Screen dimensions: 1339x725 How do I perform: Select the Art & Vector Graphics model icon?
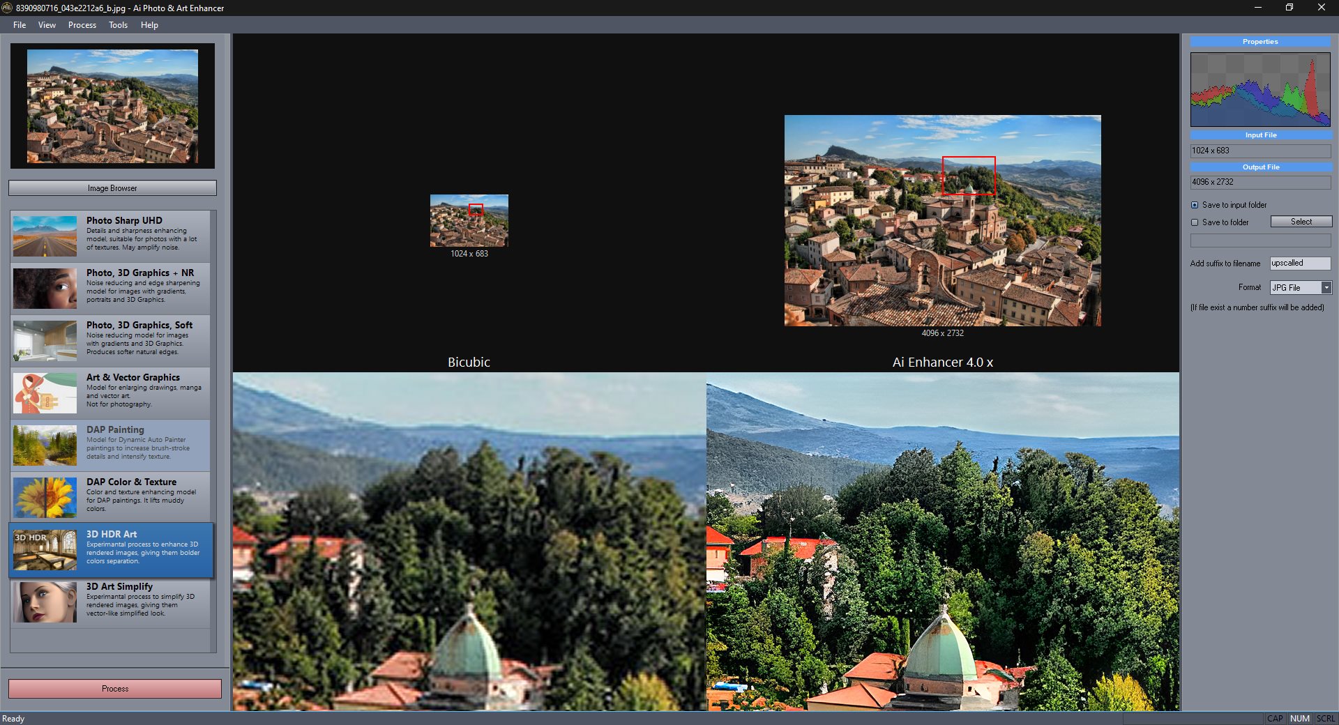(45, 392)
